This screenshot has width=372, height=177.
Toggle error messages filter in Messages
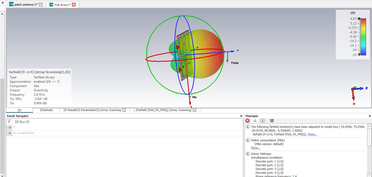[x=247, y=121]
